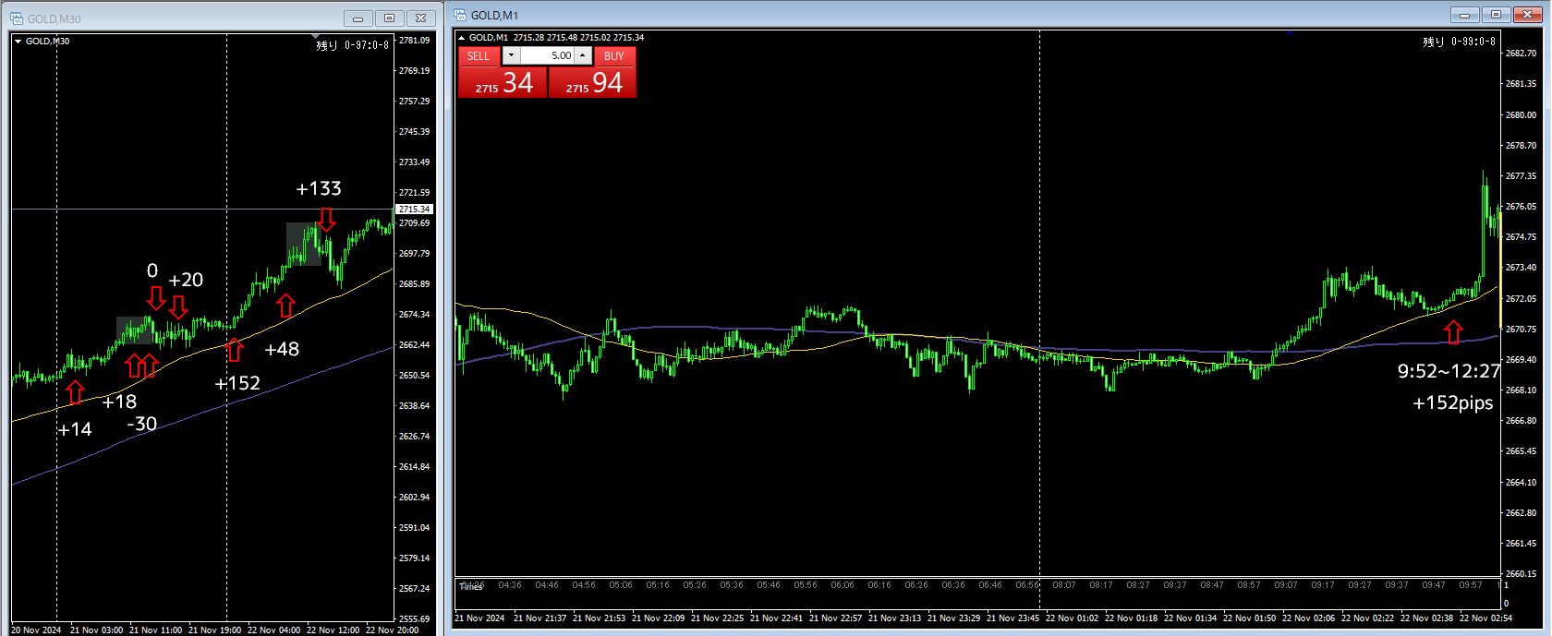The width and height of the screenshot is (1552, 636).
Task: Click the '22 Nov 01:02' time label on M1
Action: pyautogui.click(x=1073, y=618)
